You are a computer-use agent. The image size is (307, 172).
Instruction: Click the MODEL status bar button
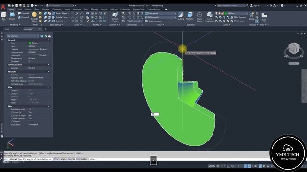pyautogui.click(x=212, y=166)
